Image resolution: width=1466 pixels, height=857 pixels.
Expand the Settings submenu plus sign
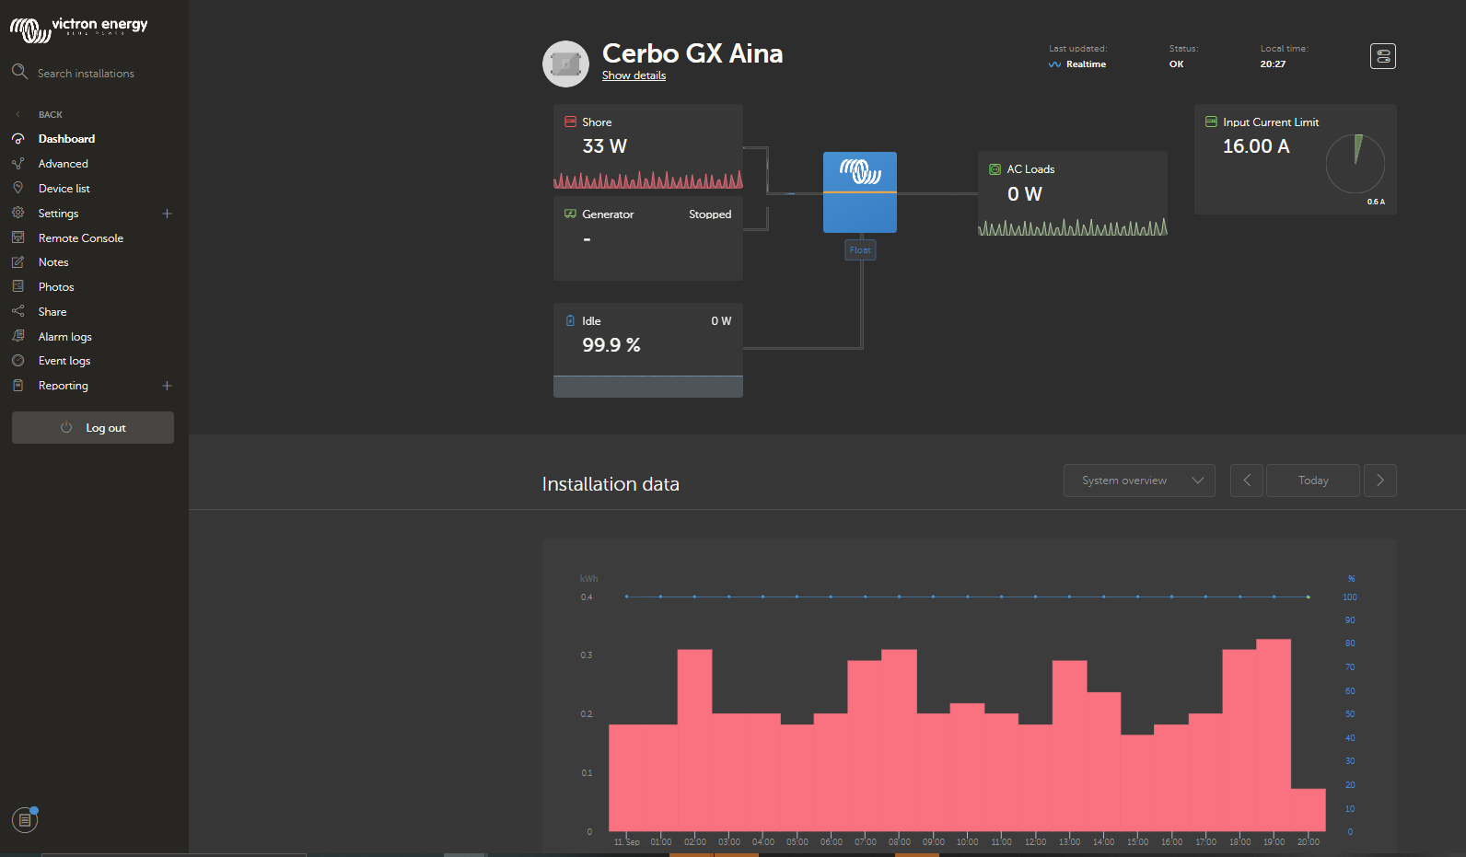click(167, 214)
